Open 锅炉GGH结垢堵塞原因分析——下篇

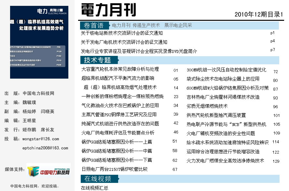click(x=117, y=160)
